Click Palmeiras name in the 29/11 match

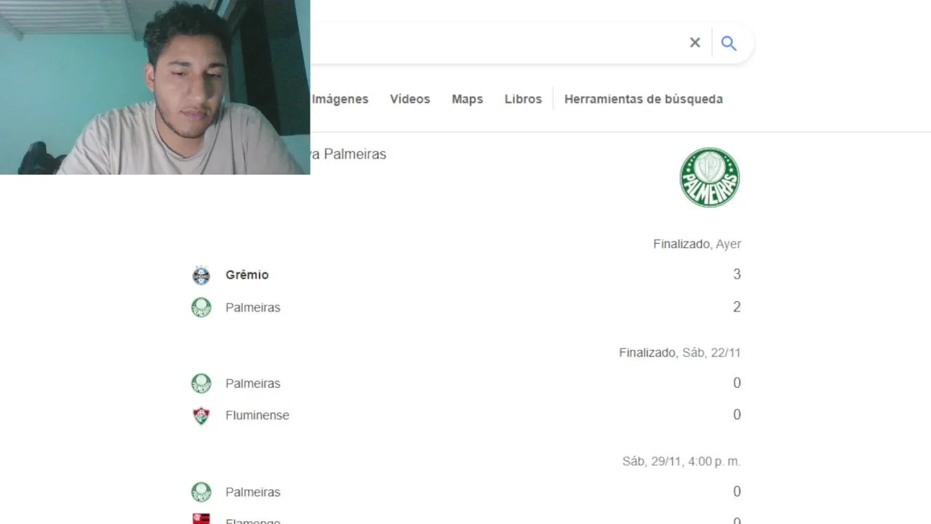[252, 493]
